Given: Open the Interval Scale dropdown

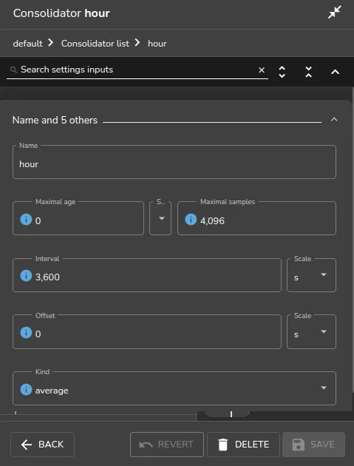Looking at the screenshot, I should tap(311, 275).
